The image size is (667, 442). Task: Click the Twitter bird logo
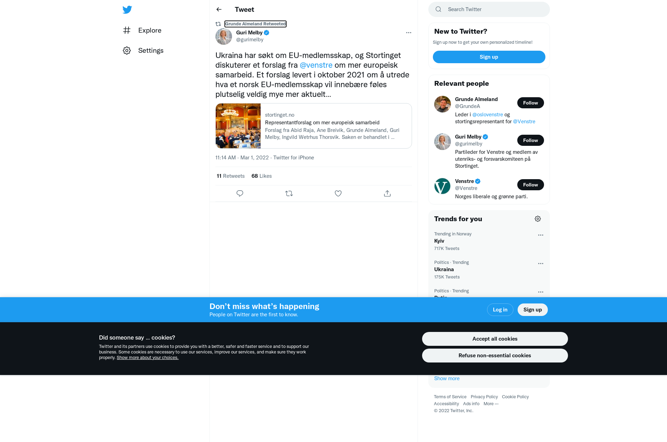[127, 9]
